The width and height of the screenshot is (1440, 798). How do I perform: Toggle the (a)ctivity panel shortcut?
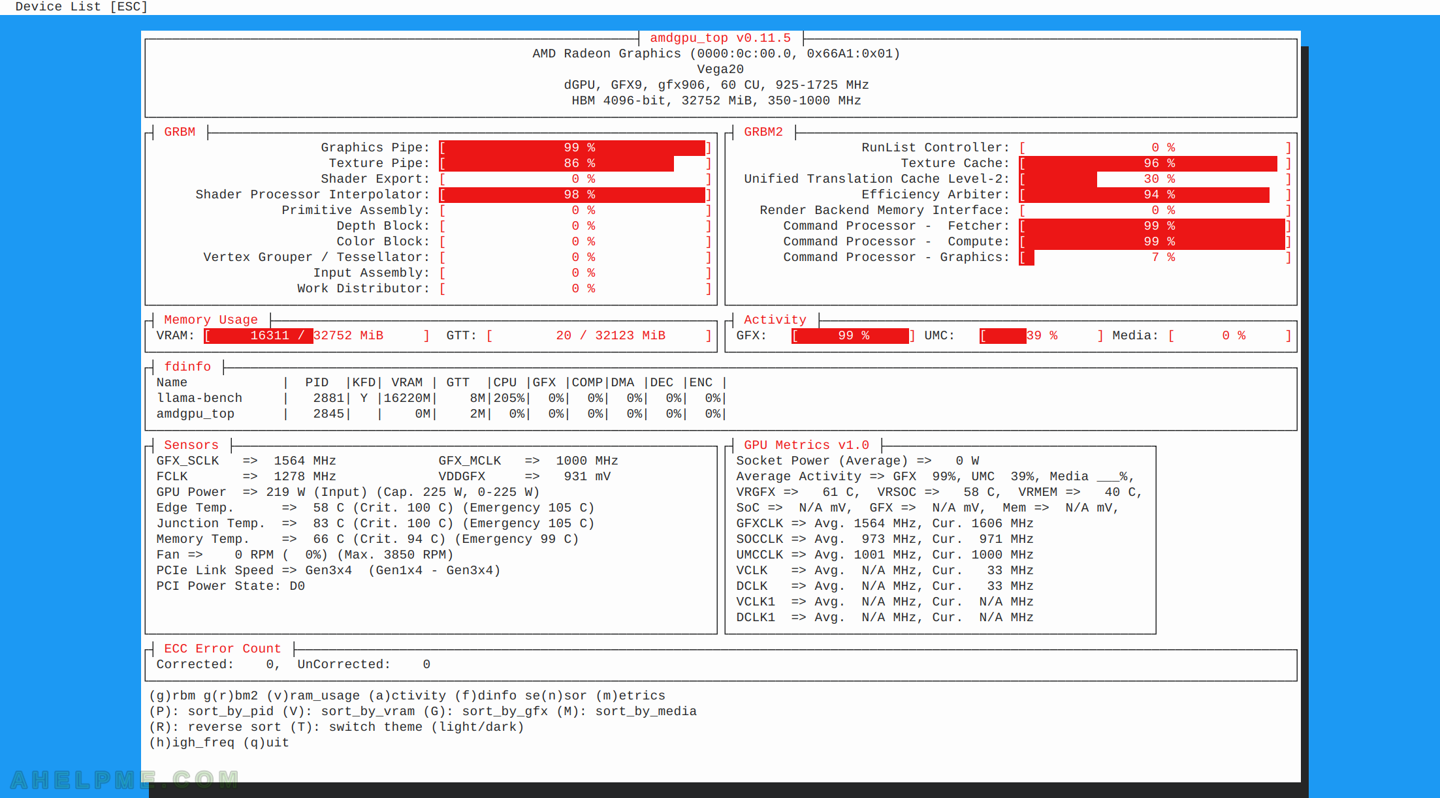[407, 696]
